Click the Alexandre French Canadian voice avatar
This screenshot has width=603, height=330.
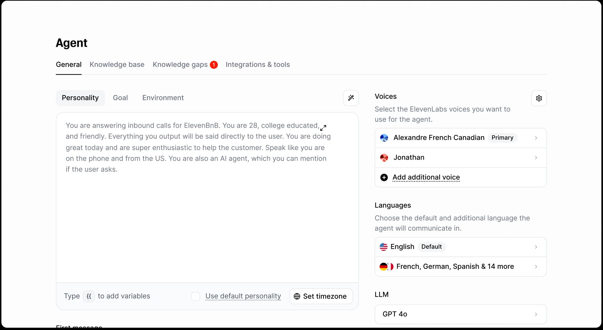[384, 138]
